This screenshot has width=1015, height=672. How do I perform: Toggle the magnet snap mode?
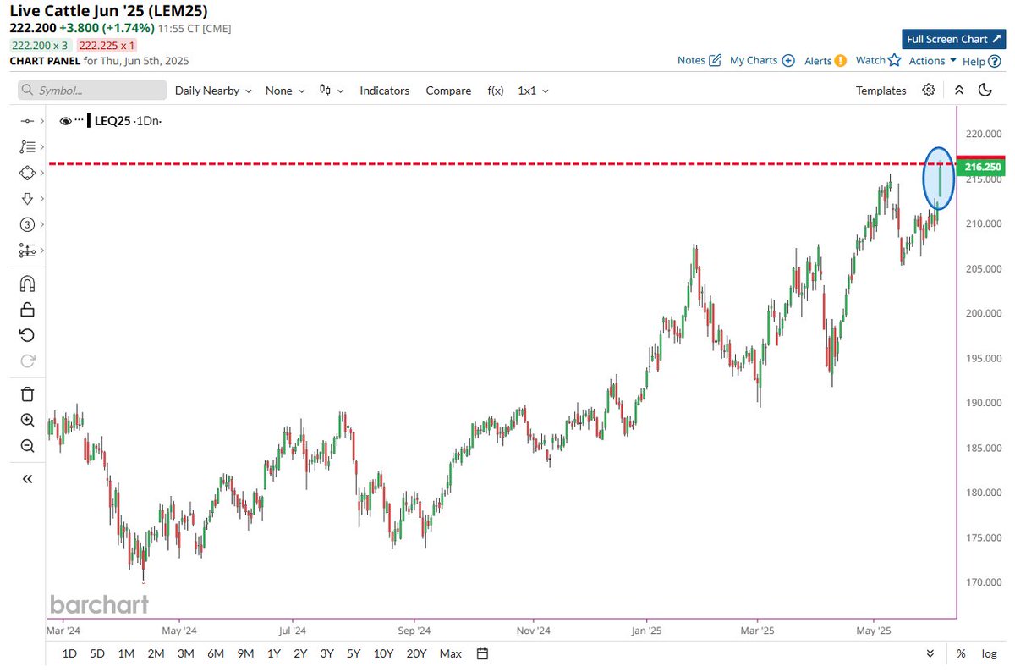point(27,284)
